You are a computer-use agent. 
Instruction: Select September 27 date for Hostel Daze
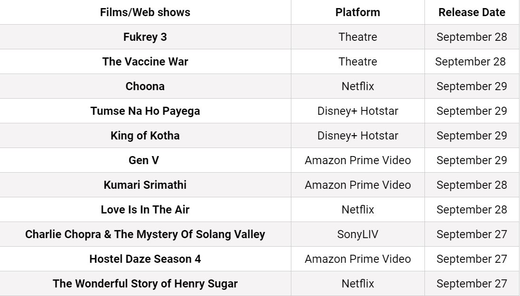[472, 259]
